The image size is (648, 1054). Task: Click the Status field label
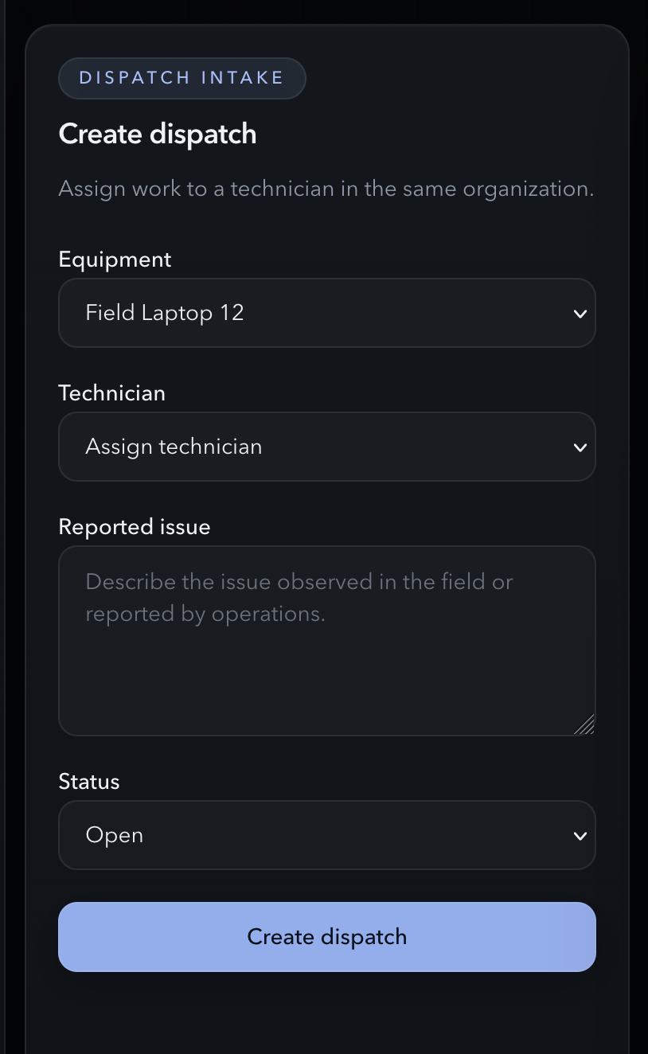click(x=88, y=781)
